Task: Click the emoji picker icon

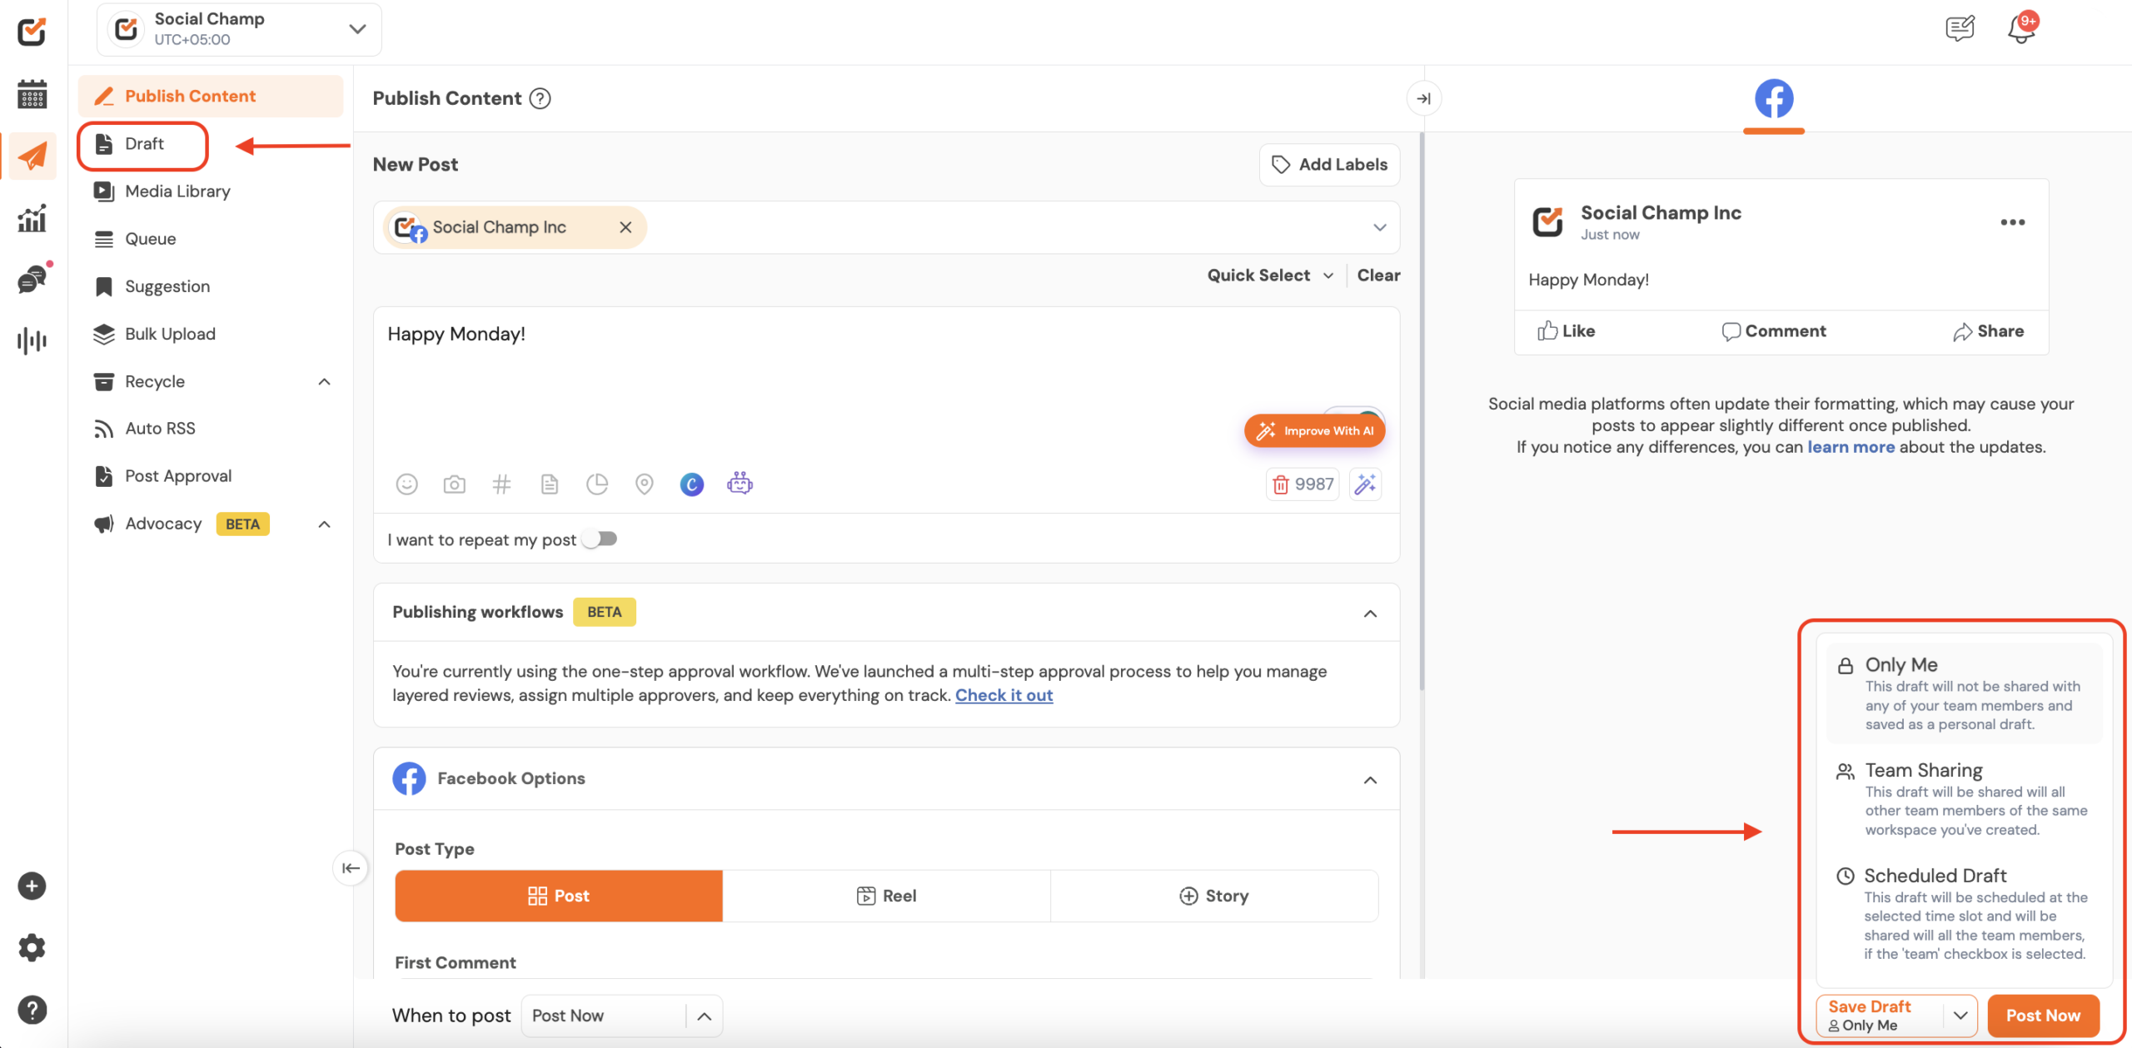Action: point(406,484)
